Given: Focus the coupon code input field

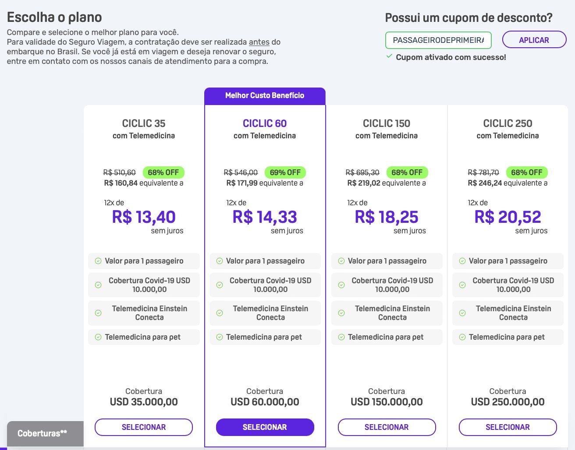Looking at the screenshot, I should [438, 40].
